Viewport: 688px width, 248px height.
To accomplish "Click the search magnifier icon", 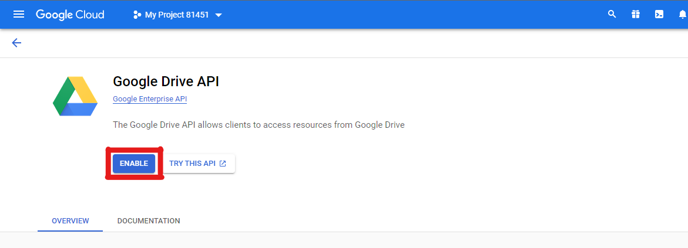I will (612, 15).
